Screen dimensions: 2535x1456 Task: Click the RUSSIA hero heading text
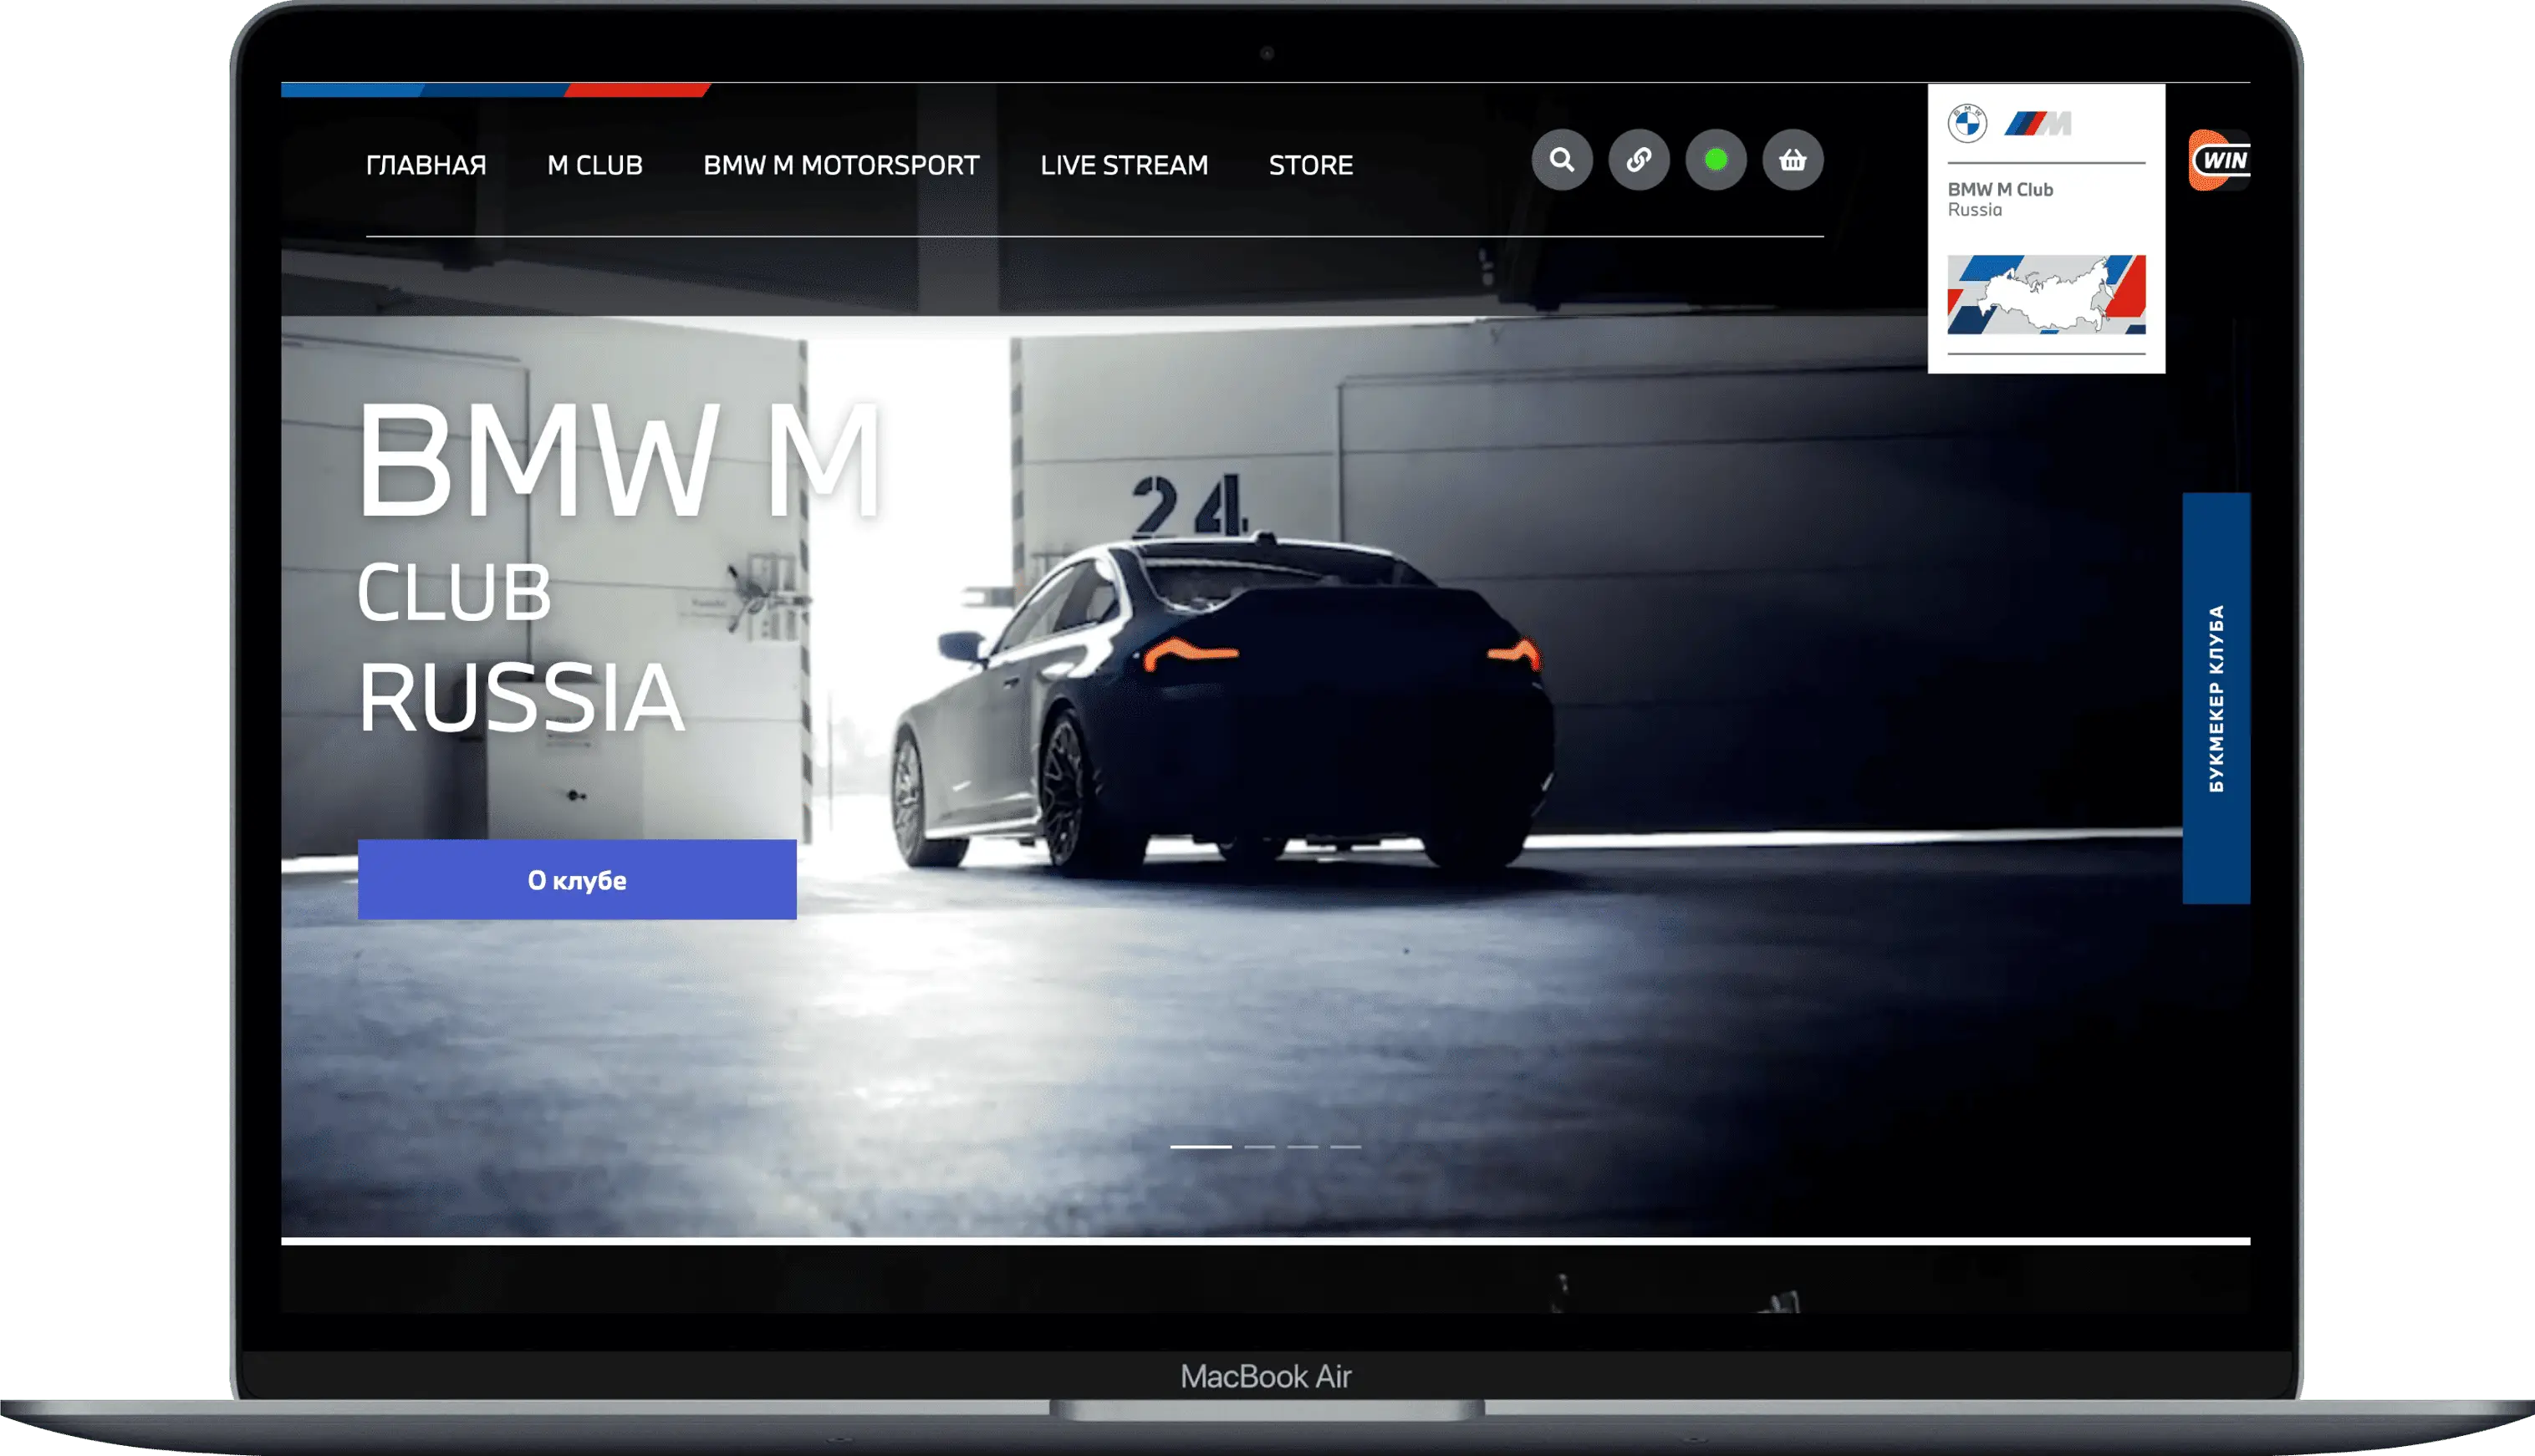(x=521, y=697)
